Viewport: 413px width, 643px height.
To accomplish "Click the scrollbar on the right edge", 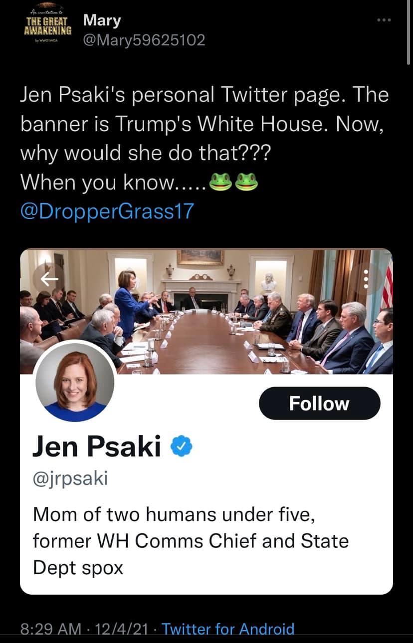I will (409, 32).
